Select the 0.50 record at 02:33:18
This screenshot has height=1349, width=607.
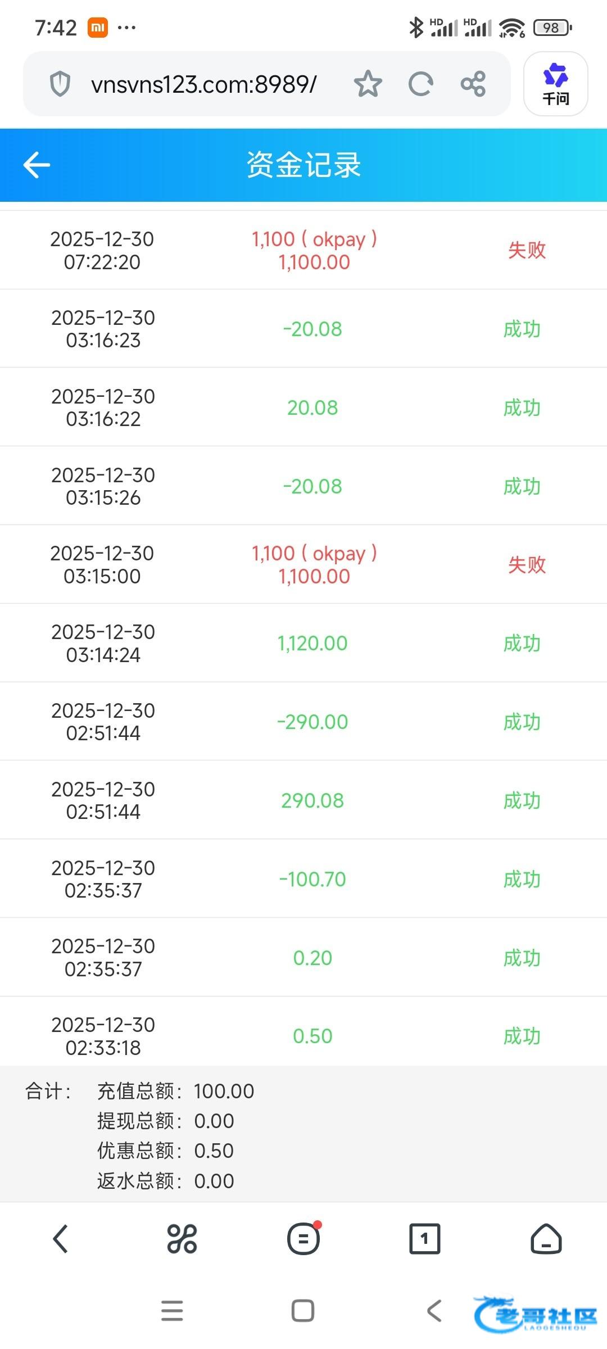coord(303,1035)
